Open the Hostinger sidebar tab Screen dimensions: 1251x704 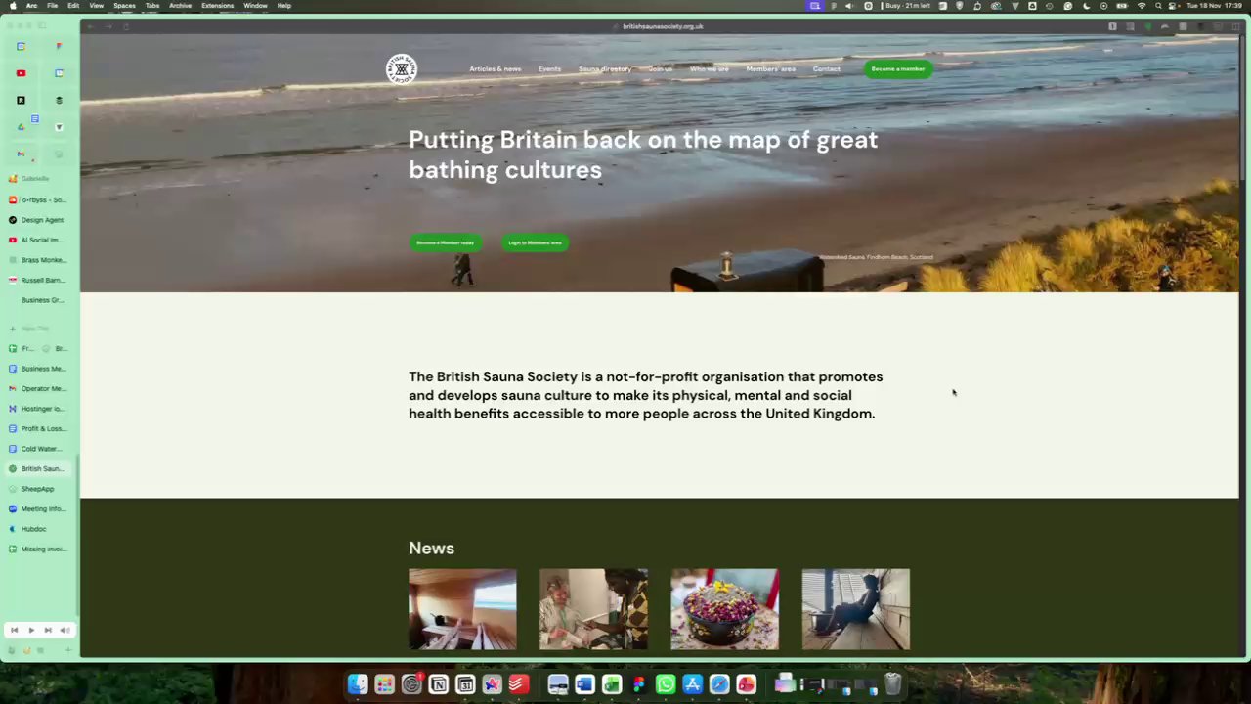pyautogui.click(x=39, y=409)
